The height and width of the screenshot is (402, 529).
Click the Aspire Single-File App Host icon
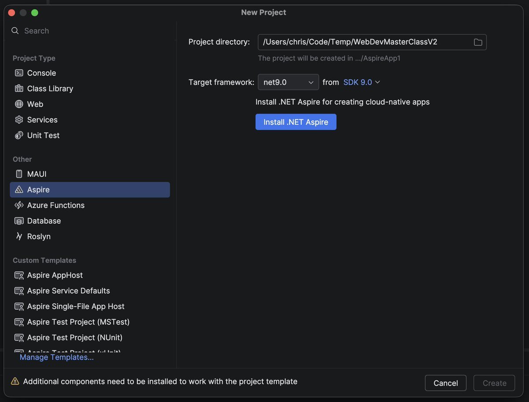[x=19, y=306]
